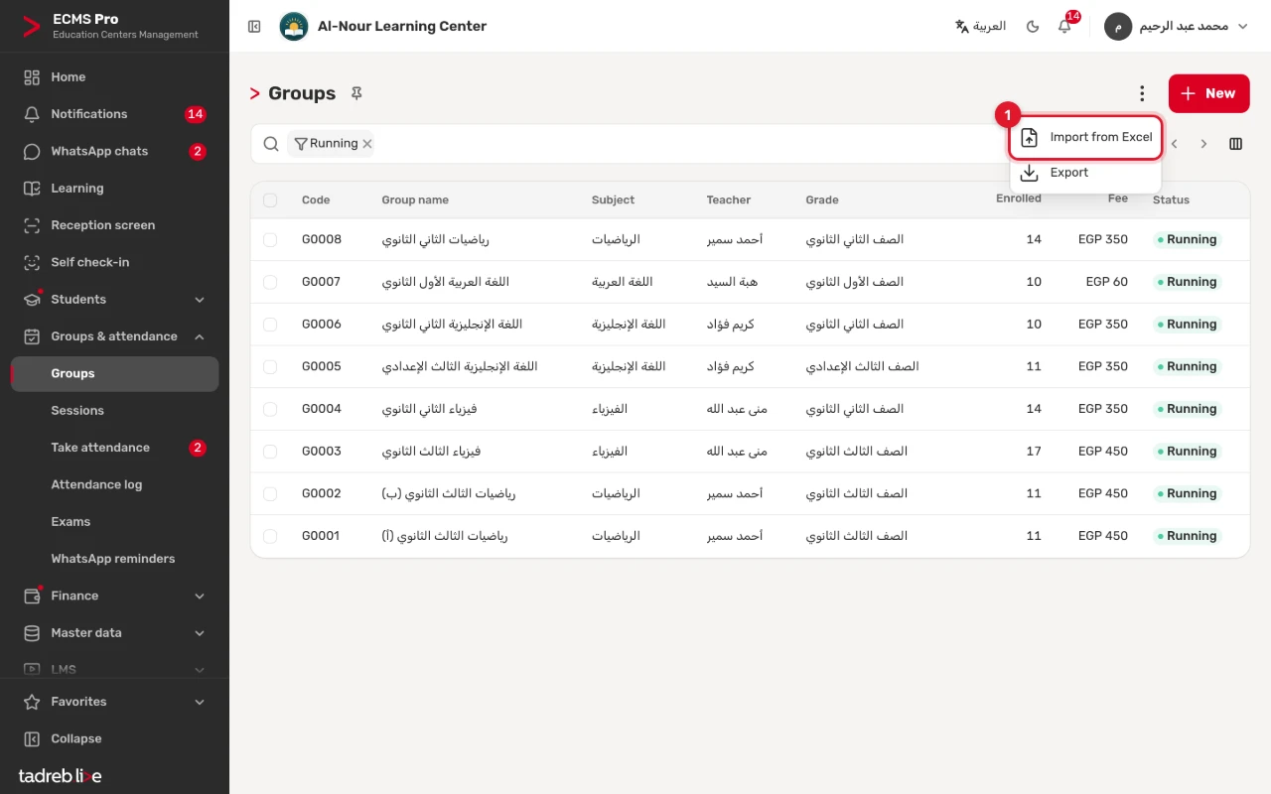Open Self check-in in sidebar

point(115,262)
